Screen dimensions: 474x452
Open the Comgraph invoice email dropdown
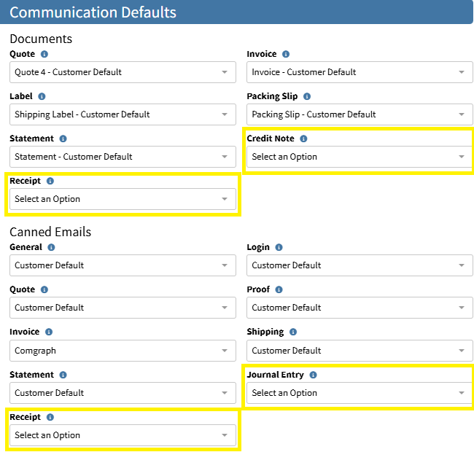pyautogui.click(x=123, y=351)
